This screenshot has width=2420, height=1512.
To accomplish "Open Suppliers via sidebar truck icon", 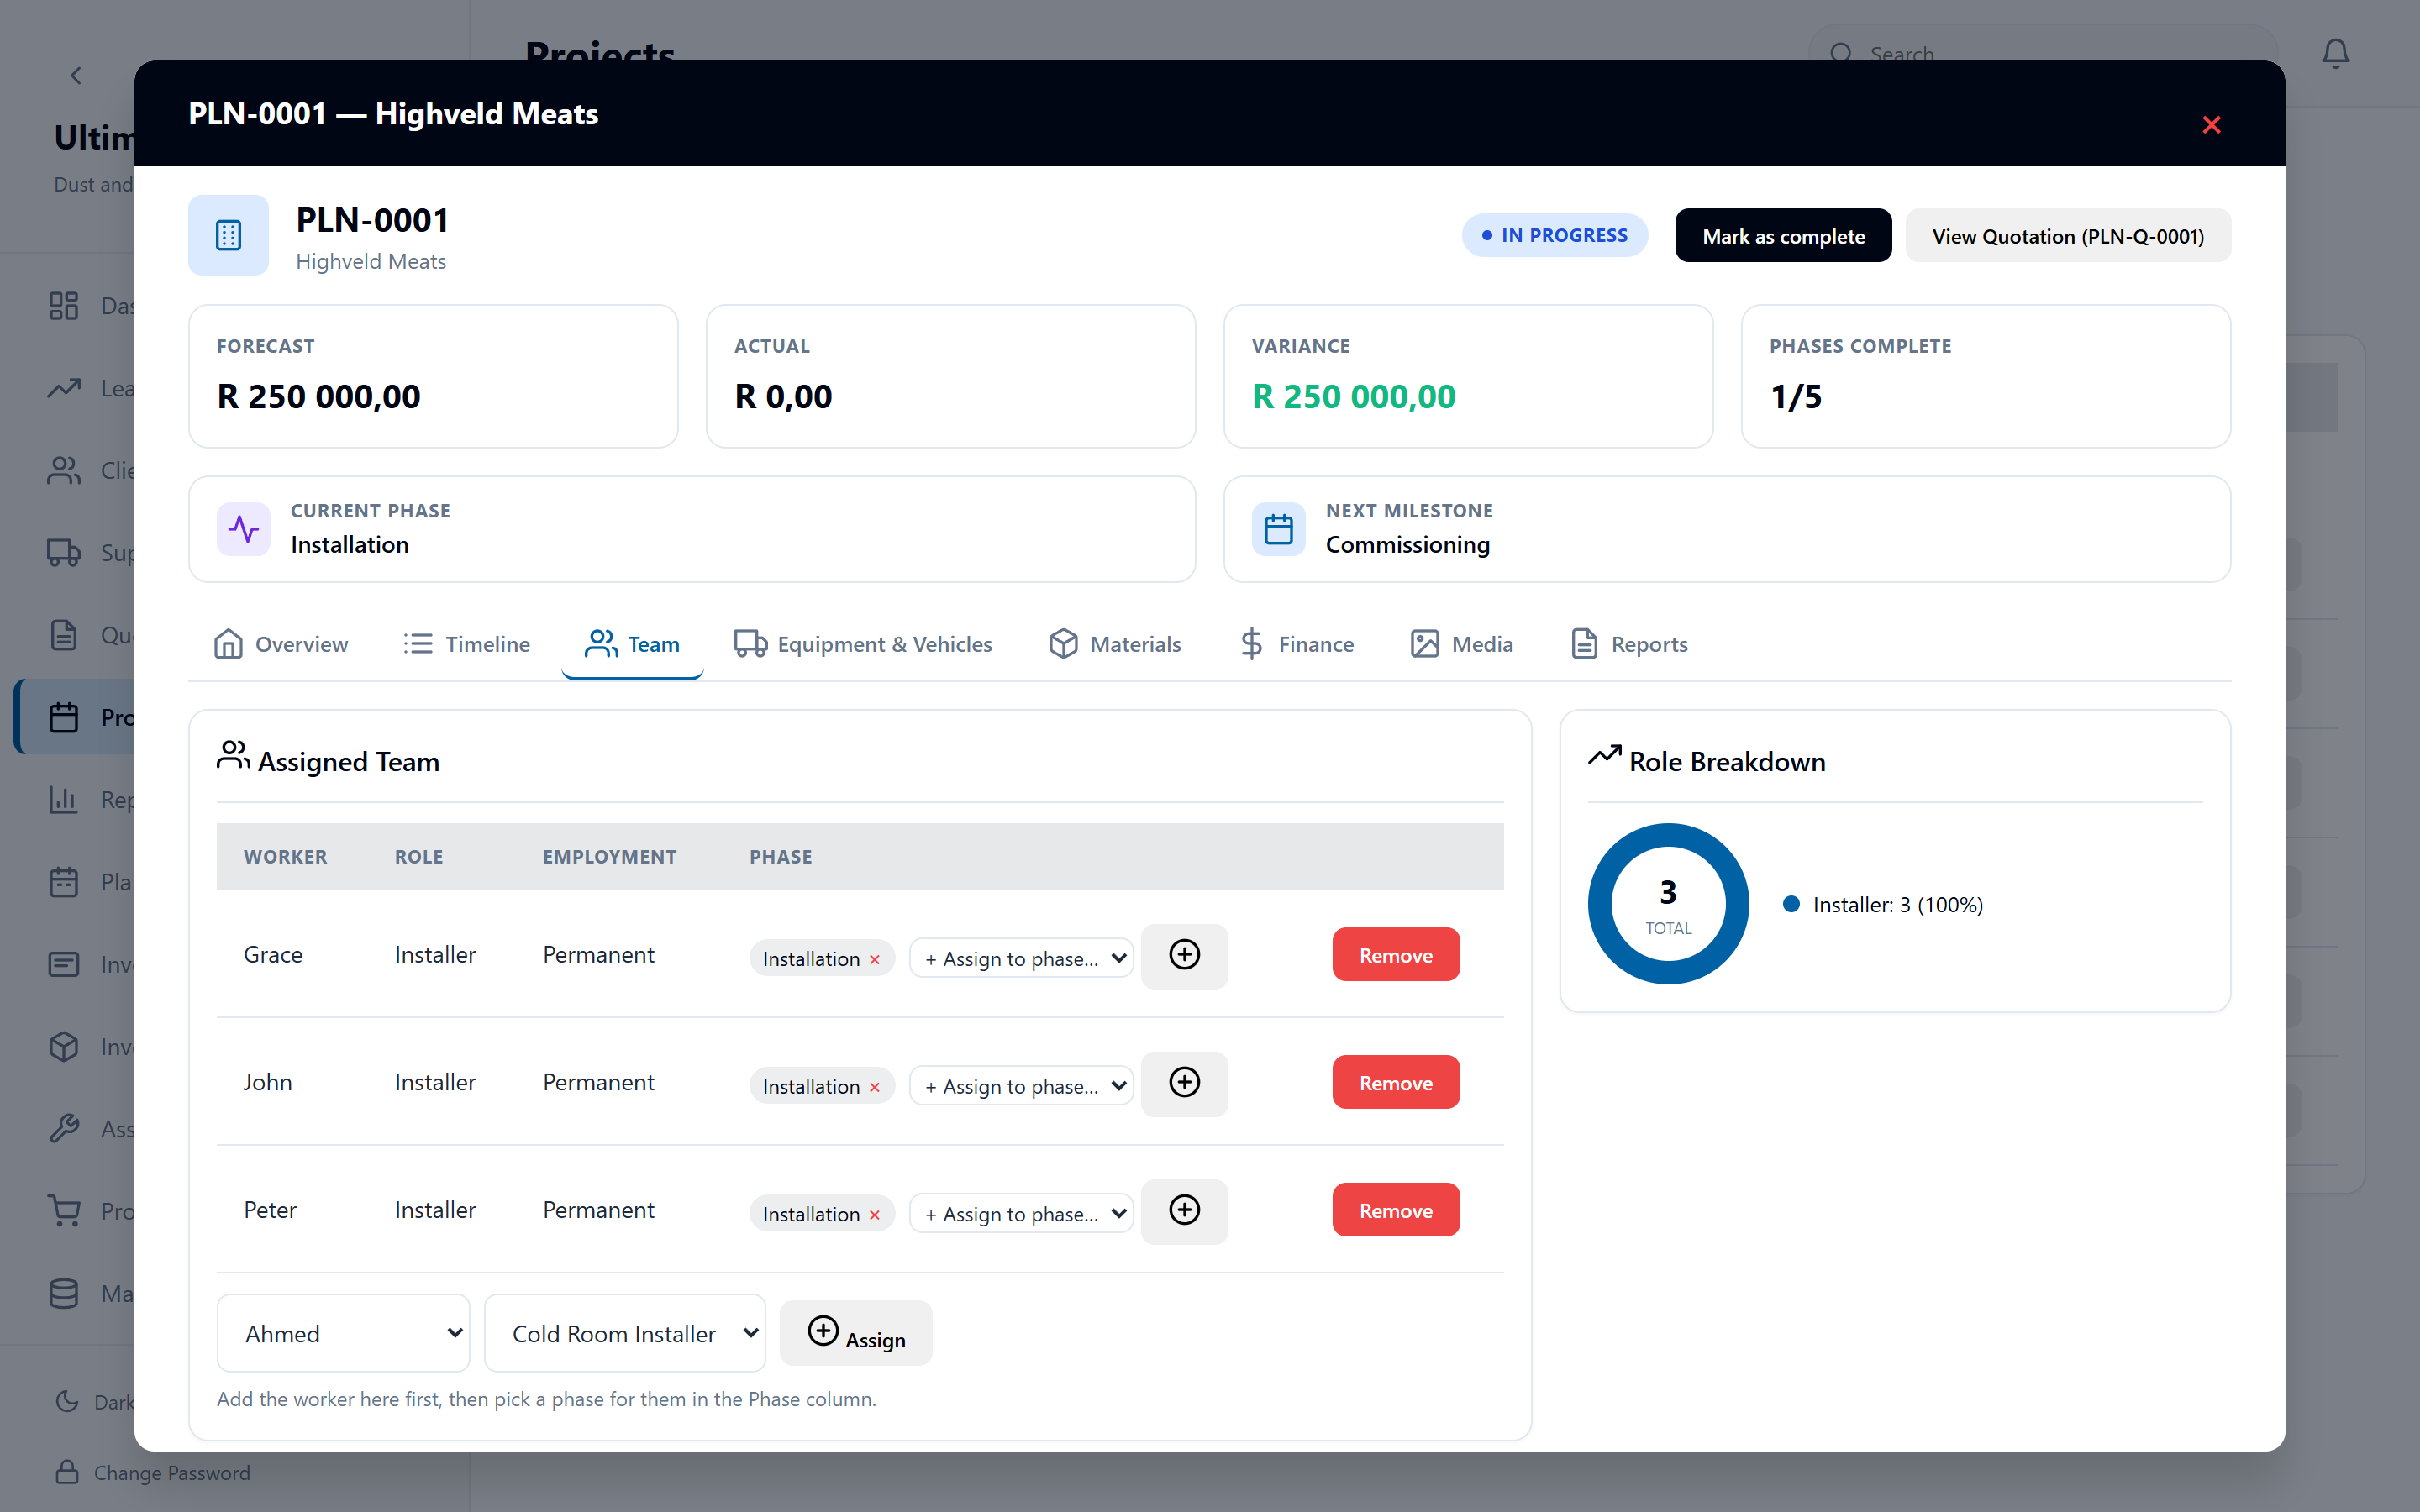I will (x=64, y=553).
